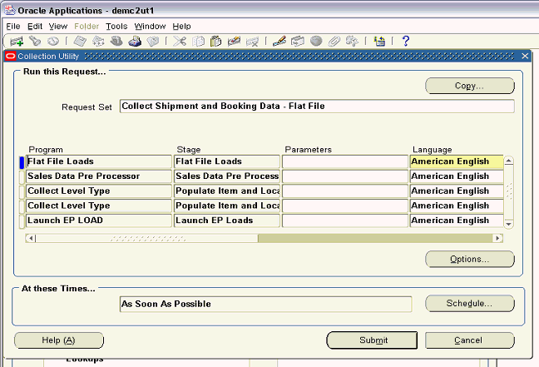Click the Close Form toolbar icon
539x367 pixels.
pyautogui.click(x=153, y=42)
